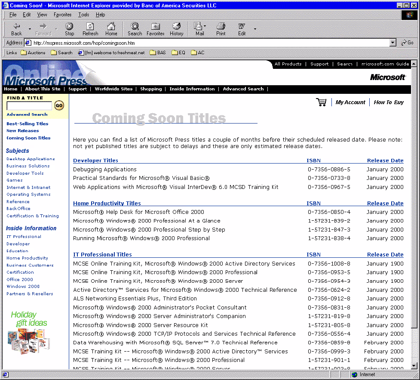This screenshot has width=420, height=380.
Task: Open the History toolbar icon
Action: 176,27
